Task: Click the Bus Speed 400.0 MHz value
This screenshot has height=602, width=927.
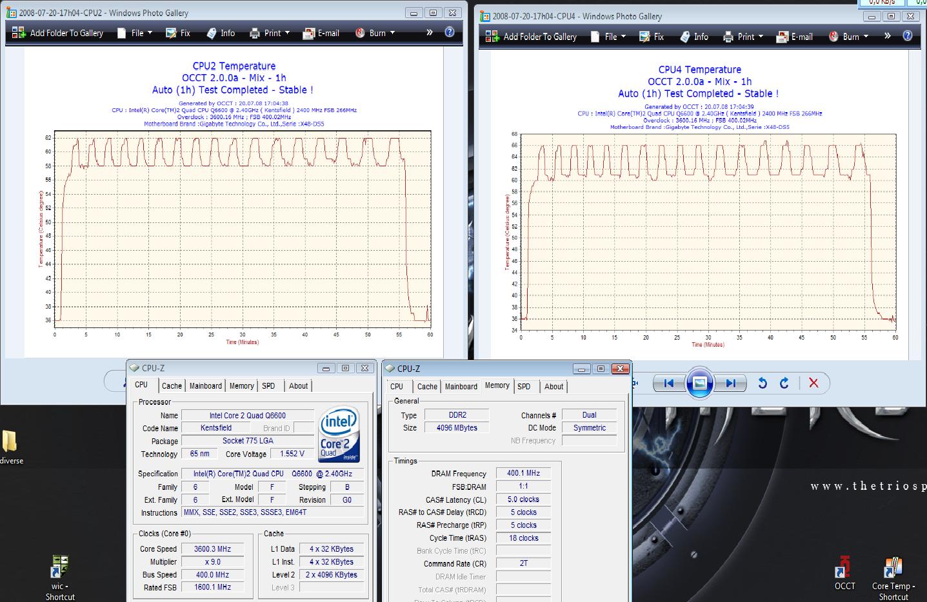Action: 212,575
